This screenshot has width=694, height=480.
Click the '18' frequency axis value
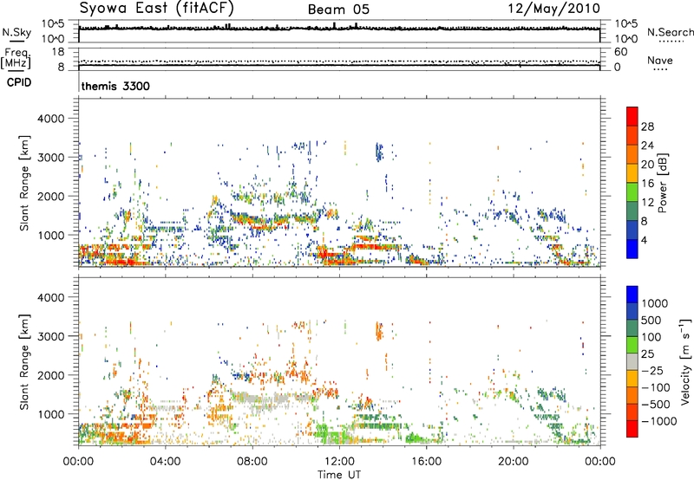pyautogui.click(x=58, y=52)
